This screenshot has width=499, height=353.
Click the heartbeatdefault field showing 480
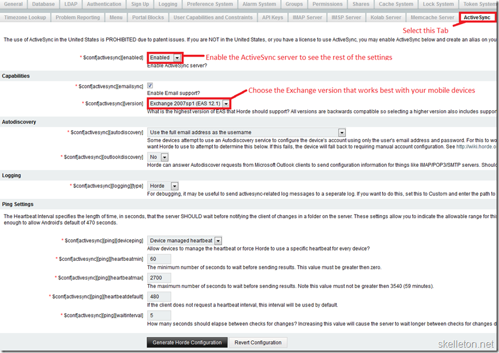coord(159,296)
